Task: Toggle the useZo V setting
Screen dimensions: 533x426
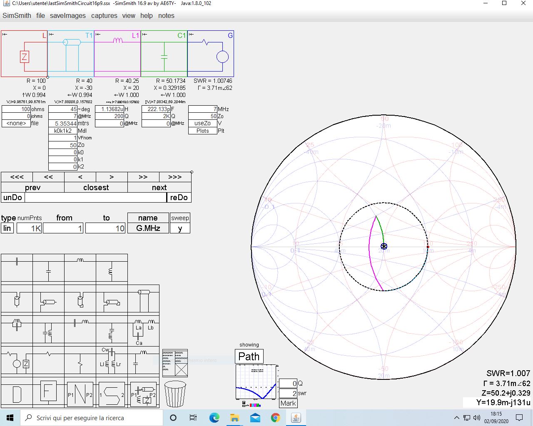Action: [x=202, y=123]
